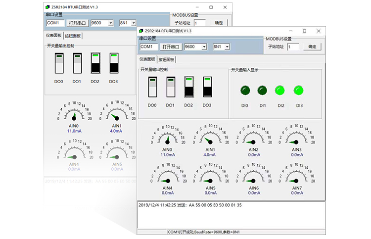
Task: Switch to 按钮面板 tab in front window
Action: coord(166,60)
